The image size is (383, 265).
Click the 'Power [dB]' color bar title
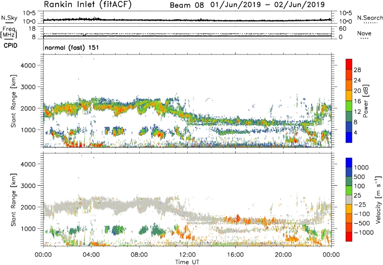[365, 101]
